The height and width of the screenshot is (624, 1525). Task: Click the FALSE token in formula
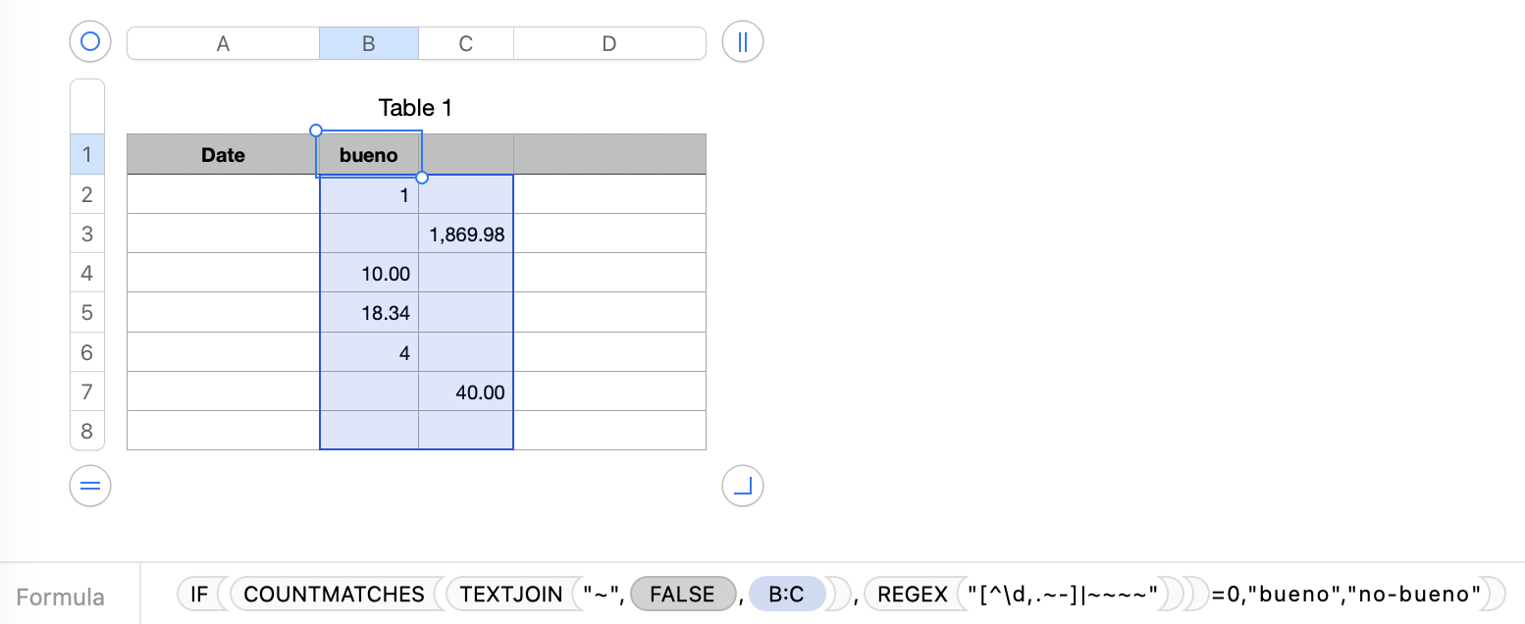(x=682, y=594)
